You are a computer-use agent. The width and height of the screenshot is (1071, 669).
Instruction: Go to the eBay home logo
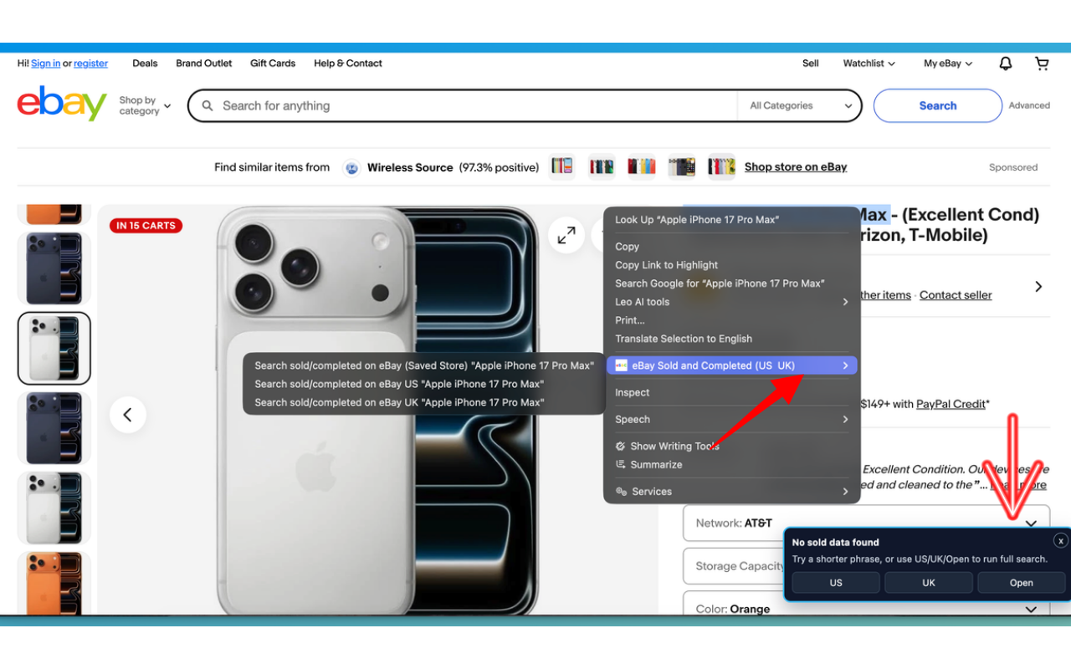tap(62, 105)
